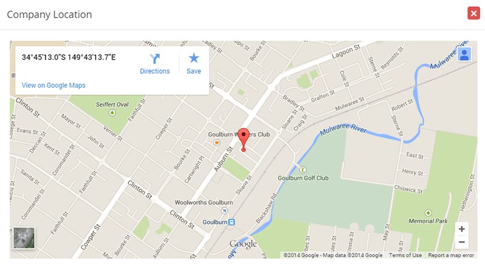Zoom out with the minus button
Screen dimensions: 485x269
click(461, 242)
